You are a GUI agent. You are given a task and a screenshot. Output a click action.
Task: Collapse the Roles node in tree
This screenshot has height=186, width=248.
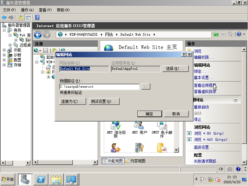(4, 30)
